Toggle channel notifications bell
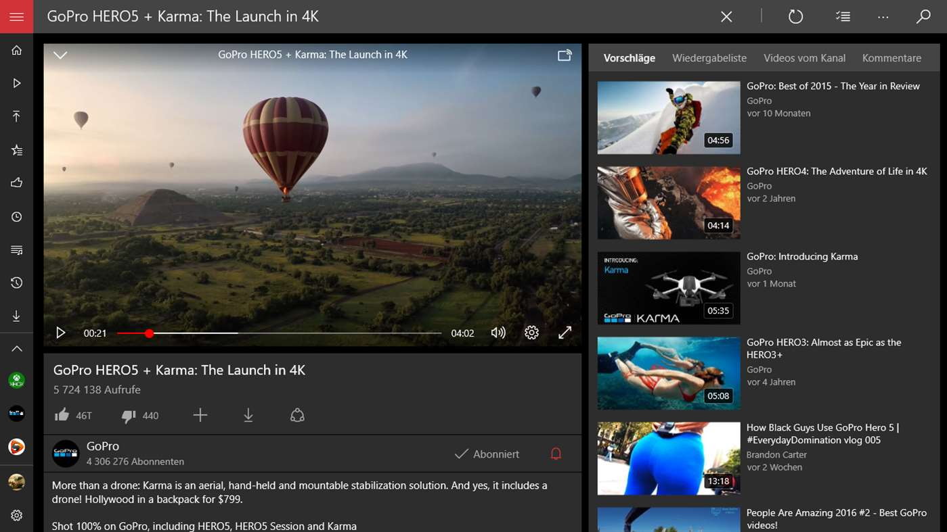The width and height of the screenshot is (947, 532). 556,454
